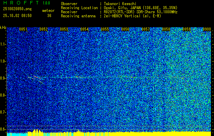Click the meteor label
Viewport: 214px width, 136px height.
tap(48, 11)
